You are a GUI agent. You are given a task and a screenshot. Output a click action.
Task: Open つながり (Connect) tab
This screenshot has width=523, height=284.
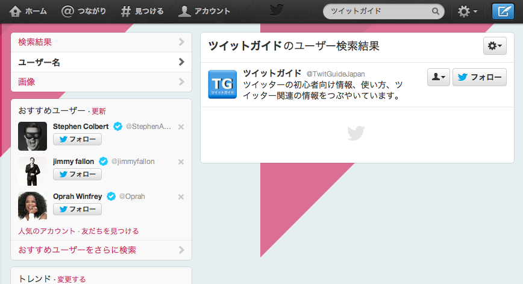[x=84, y=11]
